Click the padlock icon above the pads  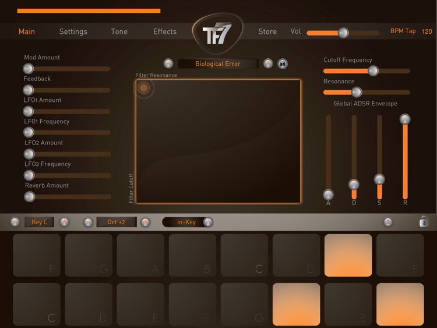click(x=424, y=222)
